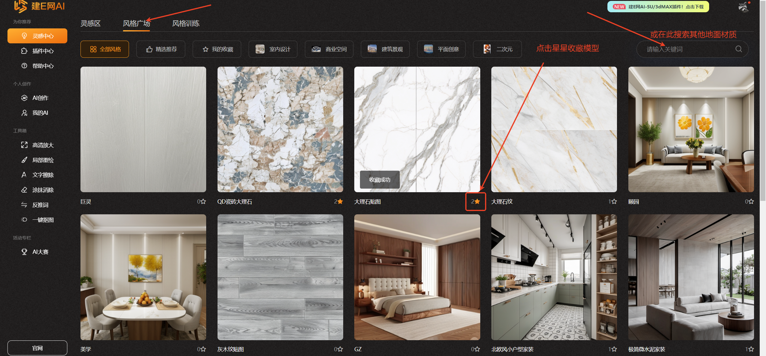Toggle favorite star on 大理石纹
Screen dimensions: 766x356
[614, 201]
